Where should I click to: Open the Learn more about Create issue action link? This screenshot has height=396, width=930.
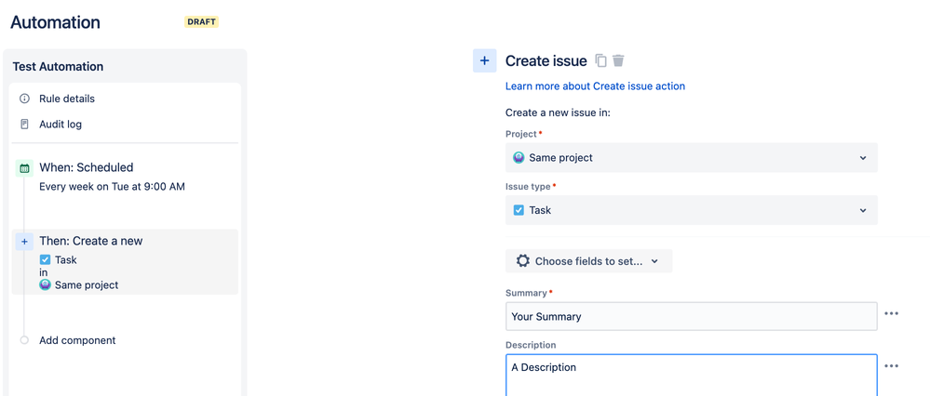coord(595,86)
